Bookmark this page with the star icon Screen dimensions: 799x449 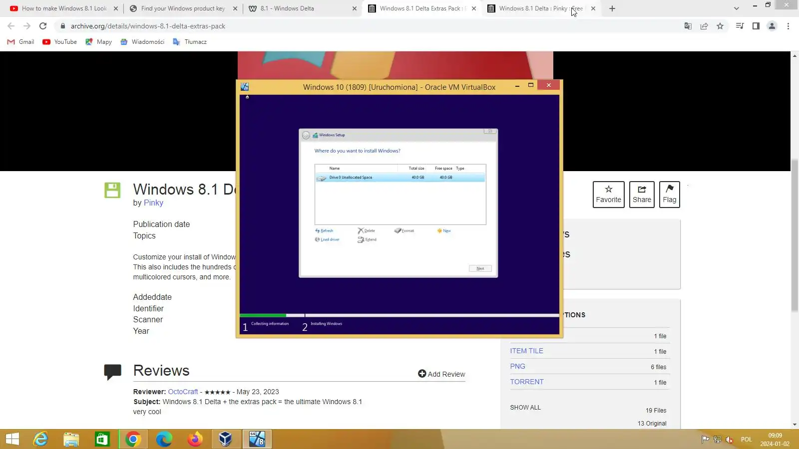[720, 26]
